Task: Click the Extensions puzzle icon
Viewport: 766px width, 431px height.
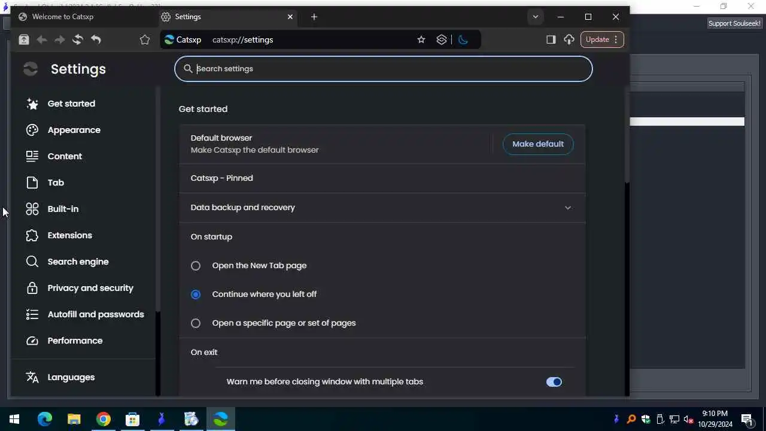Action: point(32,235)
